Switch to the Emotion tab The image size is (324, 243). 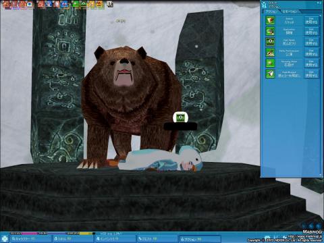pos(290,11)
